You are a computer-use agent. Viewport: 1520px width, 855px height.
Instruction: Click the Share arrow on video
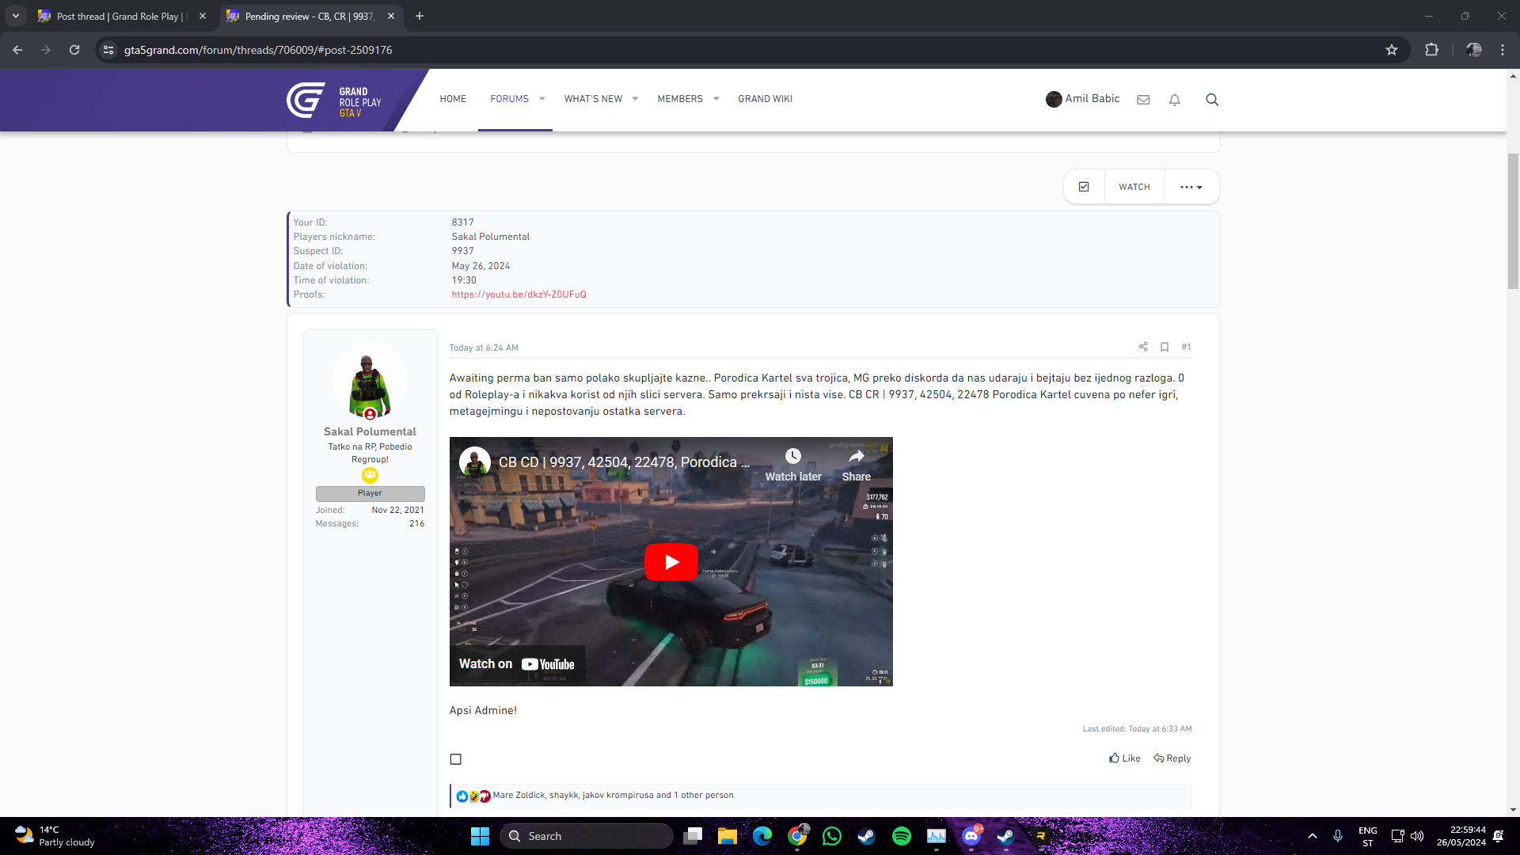856,457
